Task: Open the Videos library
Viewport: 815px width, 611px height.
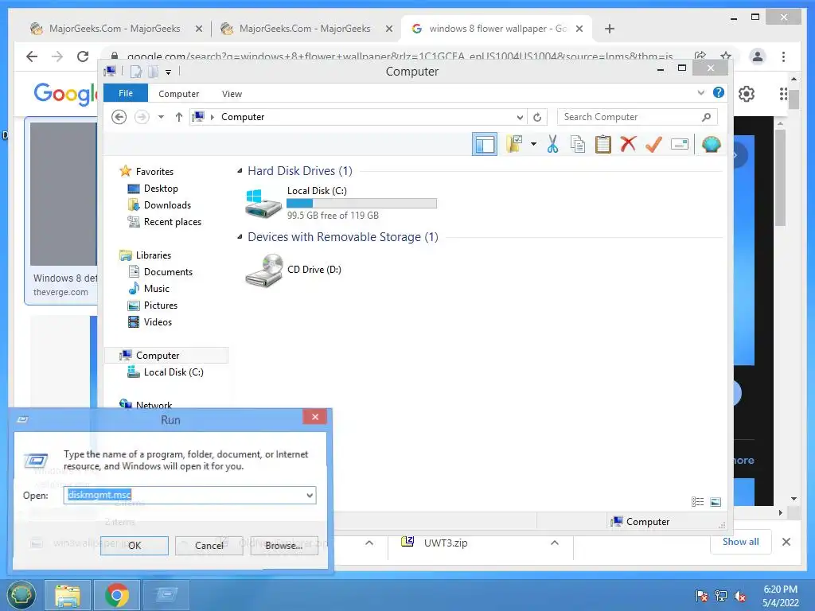Action: 158,322
